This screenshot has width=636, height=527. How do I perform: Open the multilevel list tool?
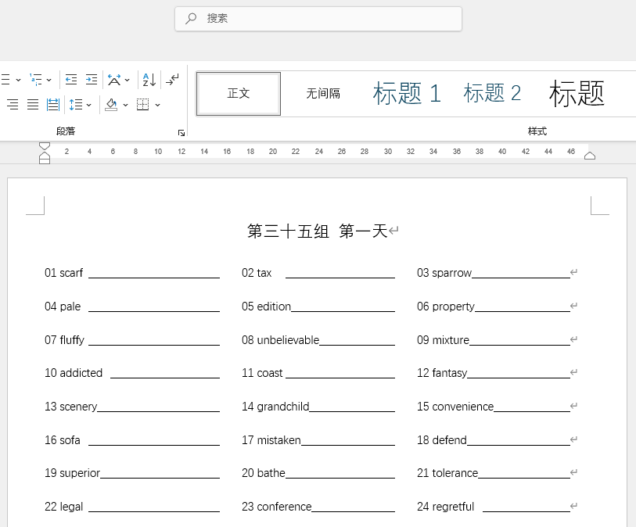(x=36, y=80)
